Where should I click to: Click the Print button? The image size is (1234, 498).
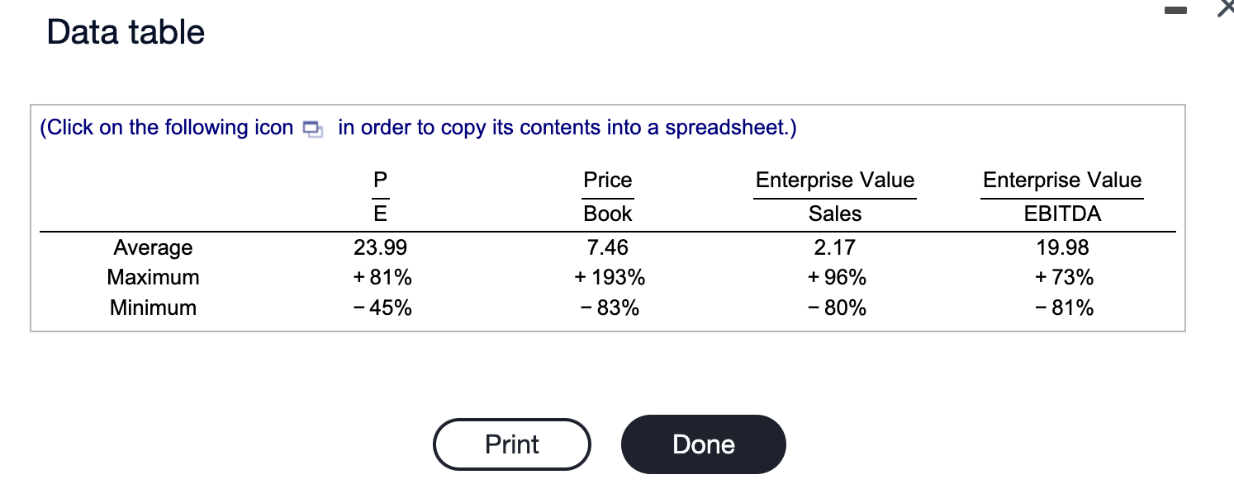pos(512,444)
